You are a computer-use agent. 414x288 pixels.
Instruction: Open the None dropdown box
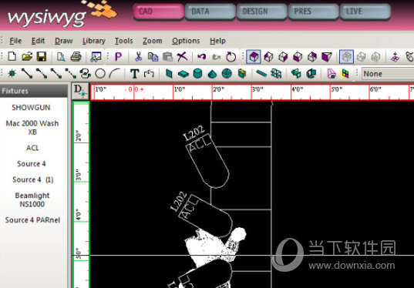coord(388,74)
